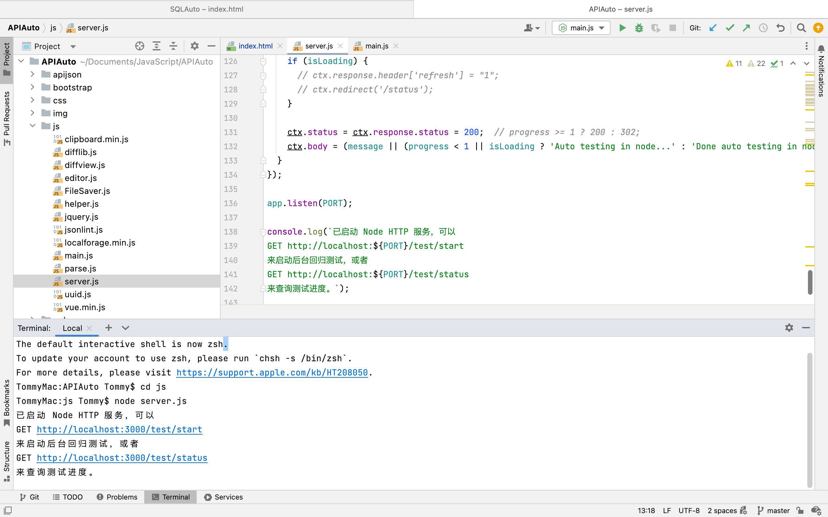Screen dimensions: 828x517
Task: Expand the apijson folder
Action: click(x=32, y=74)
